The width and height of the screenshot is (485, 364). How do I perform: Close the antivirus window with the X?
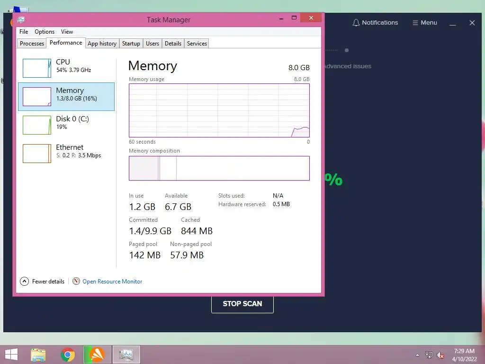pyautogui.click(x=472, y=23)
